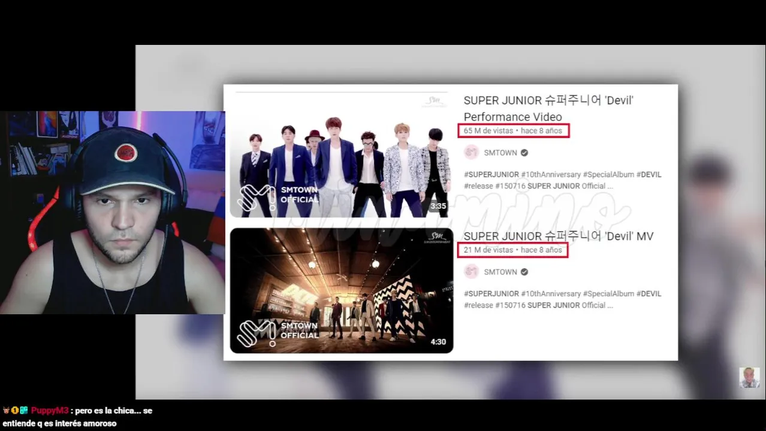Click the 65 M de vistas text
This screenshot has height=431, width=766.
click(488, 130)
